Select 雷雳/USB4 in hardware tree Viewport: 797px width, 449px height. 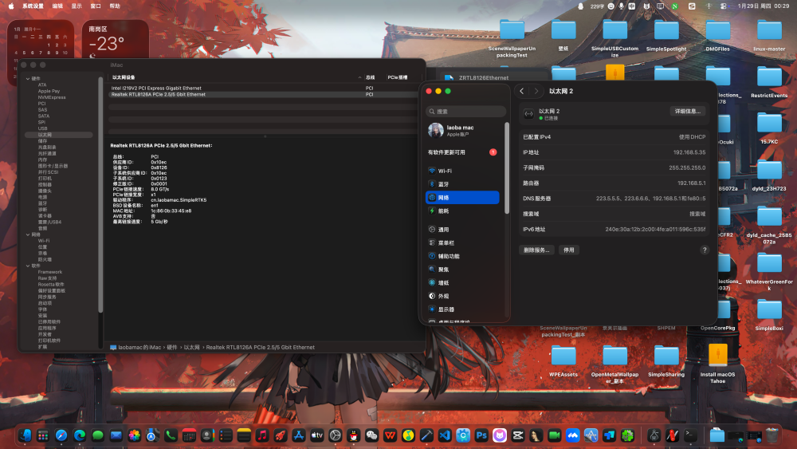coord(49,223)
